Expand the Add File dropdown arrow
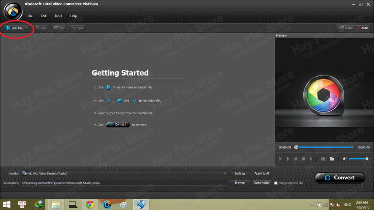 (26, 28)
